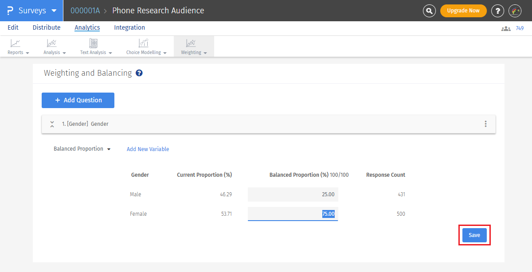Click Add New Variable link

click(148, 149)
